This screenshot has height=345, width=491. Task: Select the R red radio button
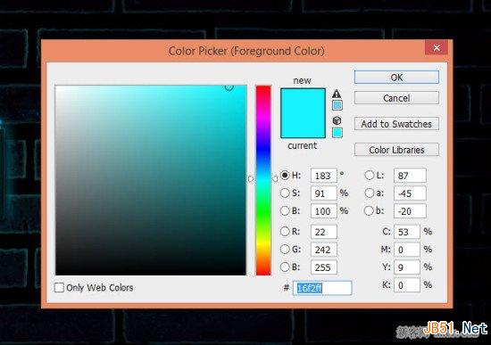click(285, 232)
